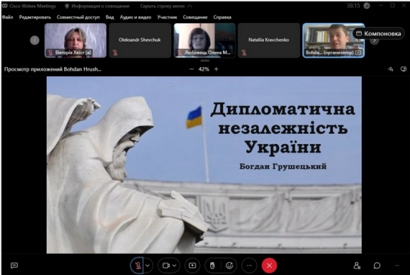
Task: Expand audio options arrow next to microphone
Action: 148,265
